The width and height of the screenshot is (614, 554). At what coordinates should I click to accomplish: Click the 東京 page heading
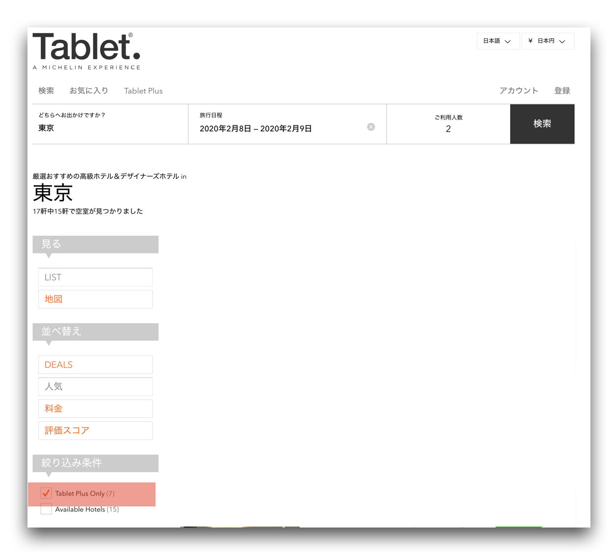[x=53, y=193]
